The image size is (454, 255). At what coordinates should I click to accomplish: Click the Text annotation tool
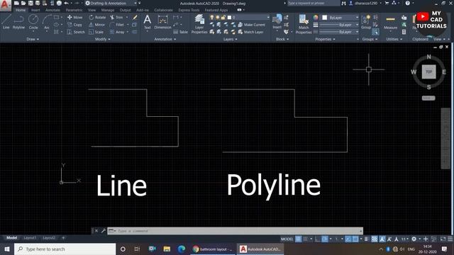point(147,22)
